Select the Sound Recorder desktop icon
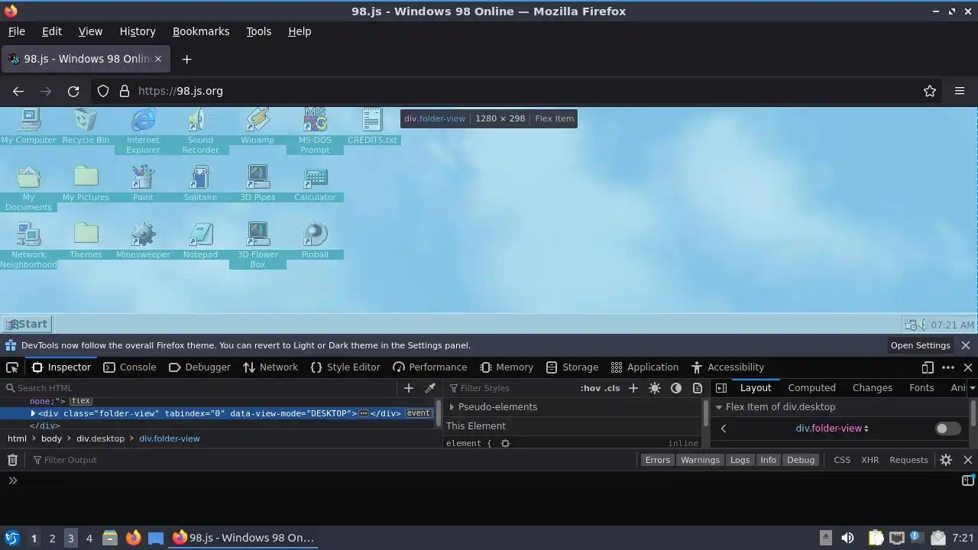This screenshot has width=978, height=550. coord(200,131)
